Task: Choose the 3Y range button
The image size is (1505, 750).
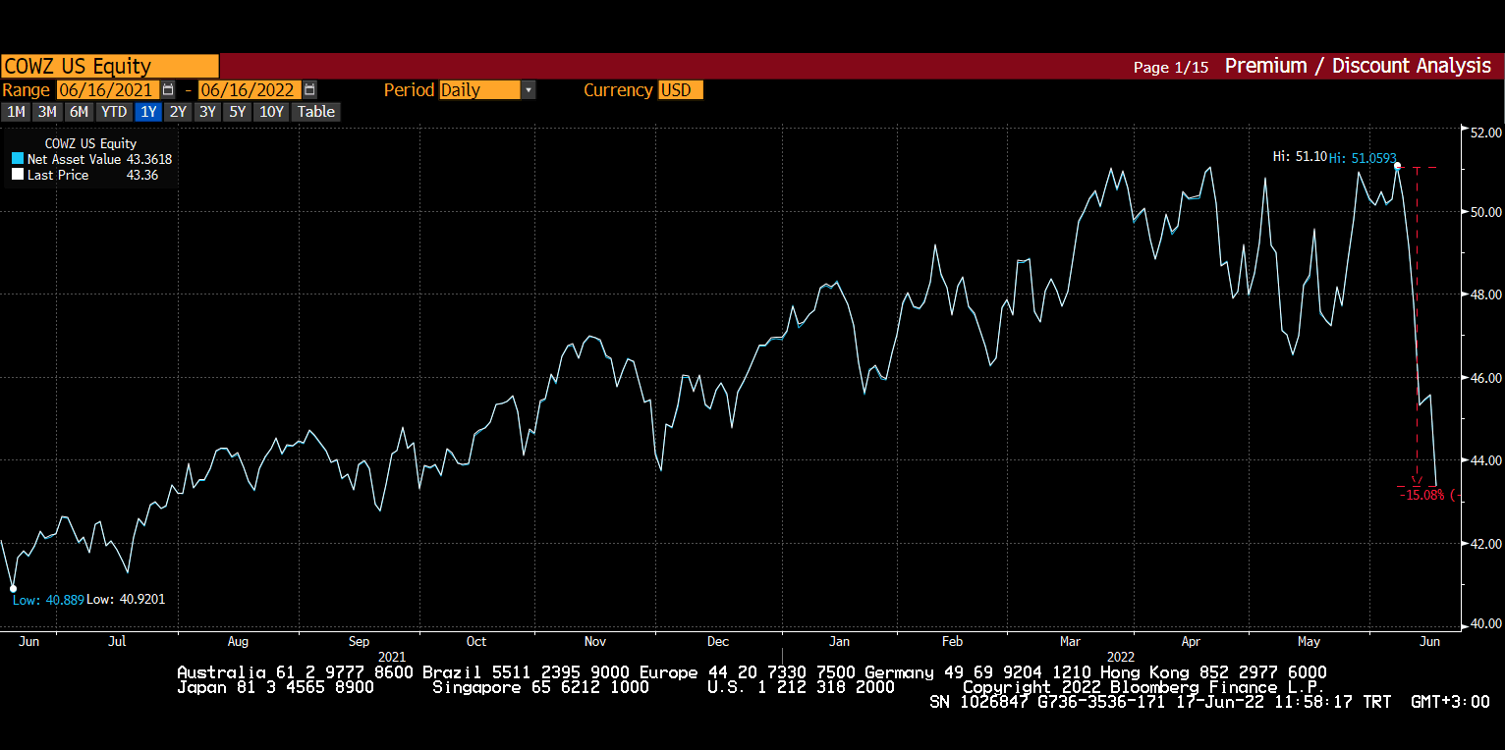Action: (207, 112)
